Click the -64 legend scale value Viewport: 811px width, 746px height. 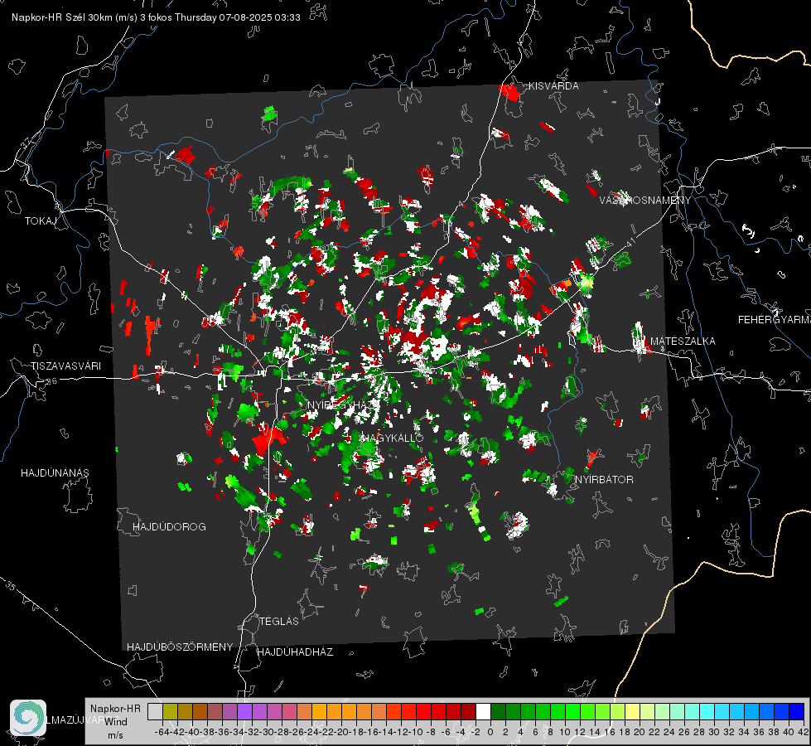click(162, 732)
